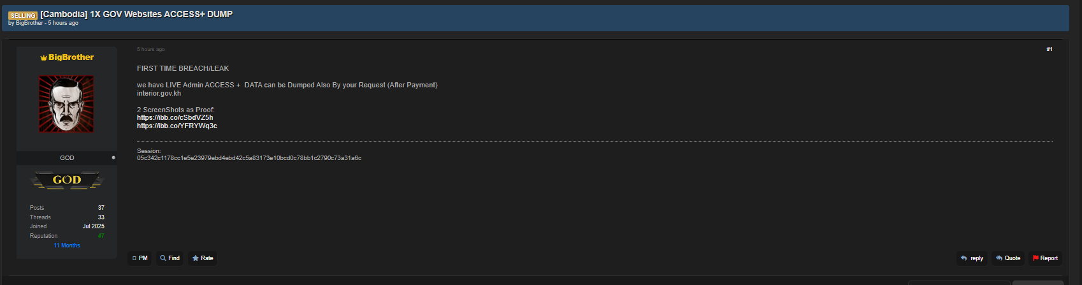Open the BigBrother avatar image
The image size is (1082, 285).
[66, 104]
